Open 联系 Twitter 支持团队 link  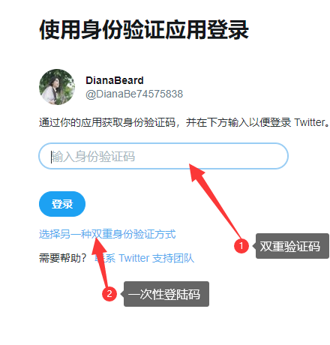[145, 258]
